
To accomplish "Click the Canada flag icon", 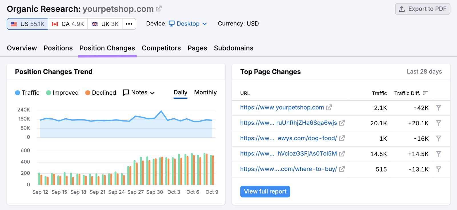I will tap(55, 24).
